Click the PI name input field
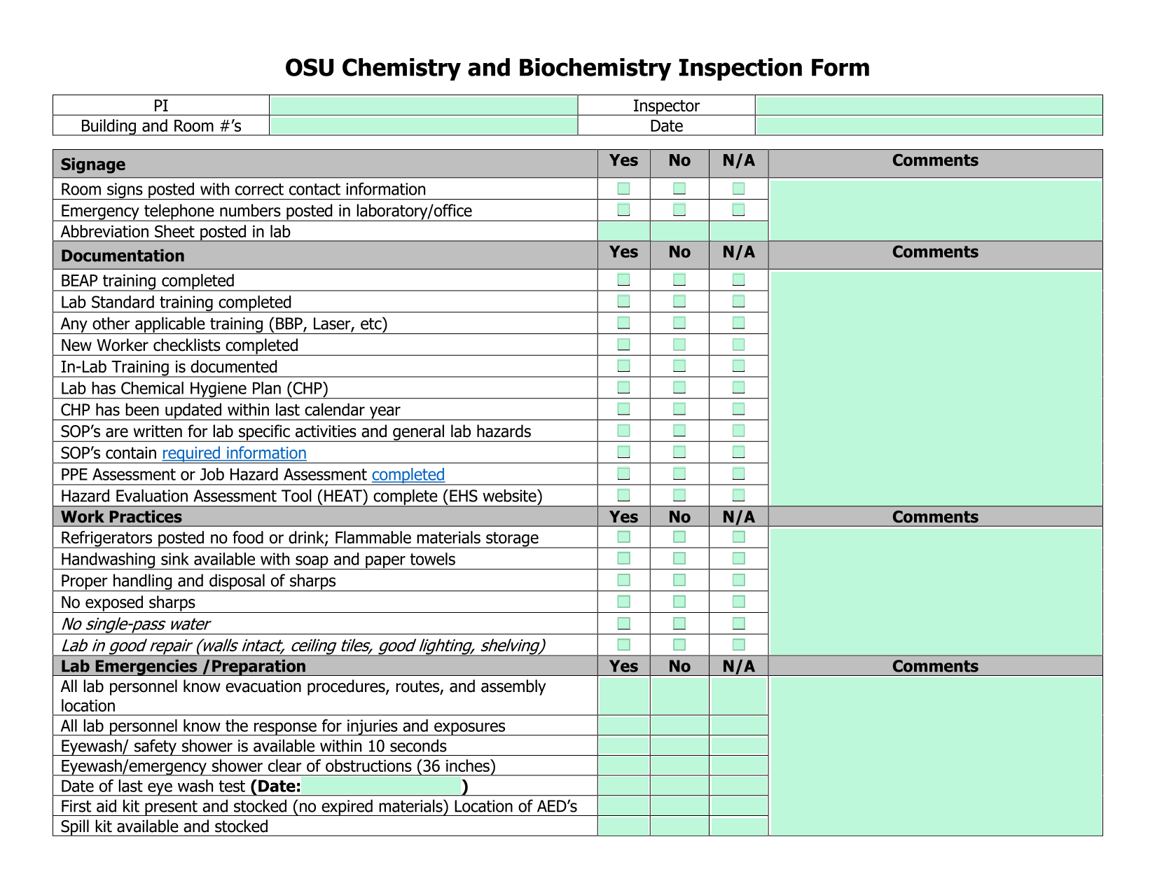1155x893 pixels. point(423,106)
